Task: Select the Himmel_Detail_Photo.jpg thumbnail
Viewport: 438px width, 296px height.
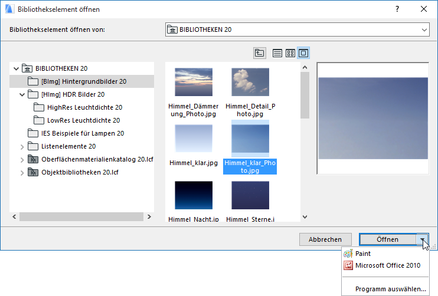Action: (250, 82)
